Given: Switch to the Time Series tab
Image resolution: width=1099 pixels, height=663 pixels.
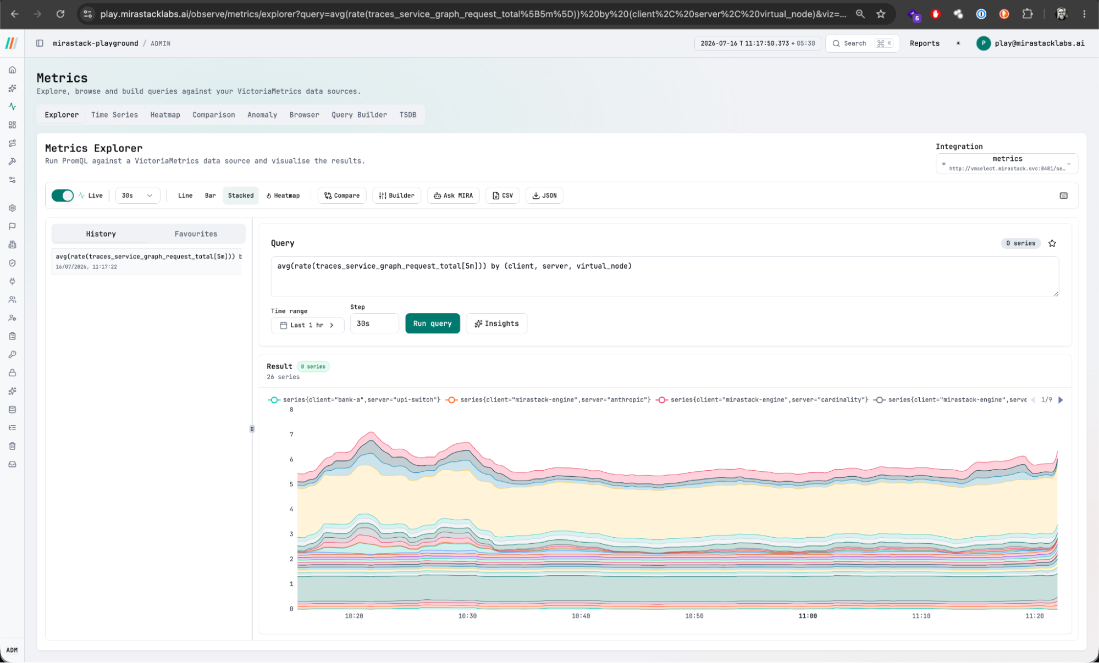Looking at the screenshot, I should click(x=114, y=115).
